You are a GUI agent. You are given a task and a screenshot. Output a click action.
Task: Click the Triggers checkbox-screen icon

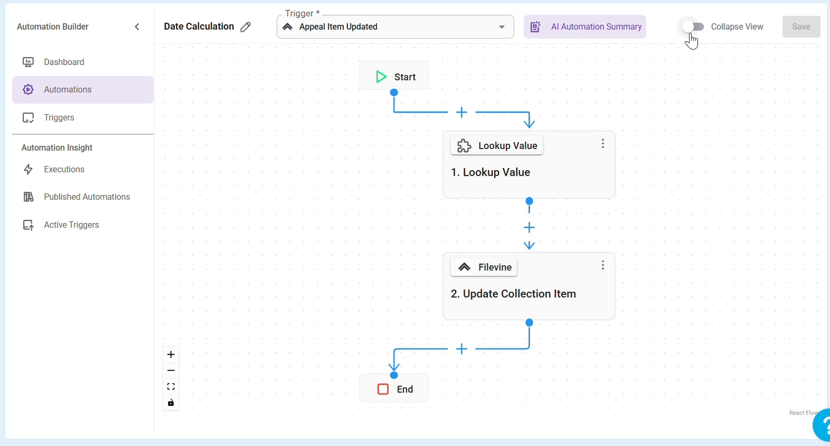click(x=29, y=118)
